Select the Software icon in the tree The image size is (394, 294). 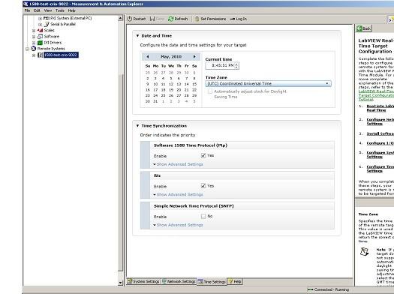point(40,37)
